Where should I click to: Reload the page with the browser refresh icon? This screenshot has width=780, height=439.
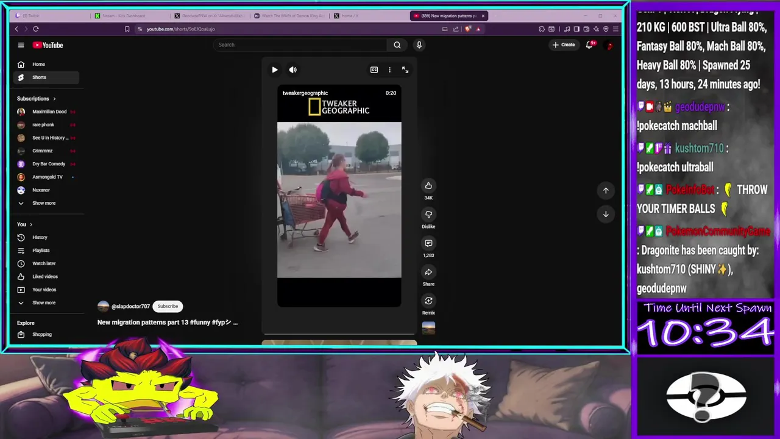(36, 29)
